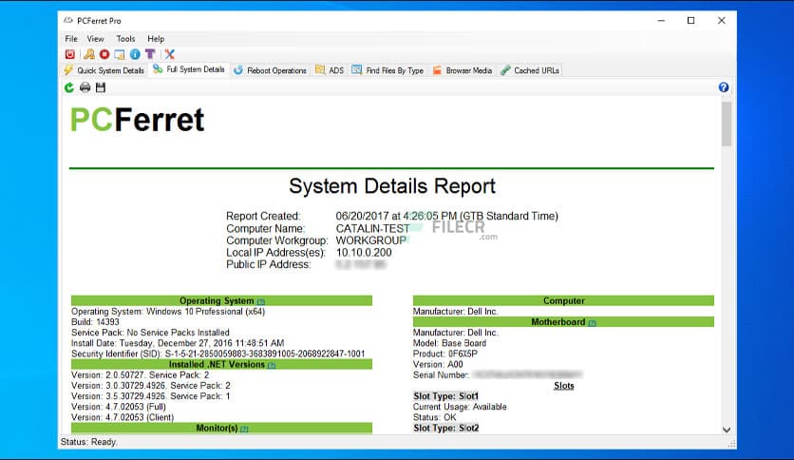This screenshot has width=794, height=460.
Task: Click the gold key icon in toolbar
Action: pos(89,54)
